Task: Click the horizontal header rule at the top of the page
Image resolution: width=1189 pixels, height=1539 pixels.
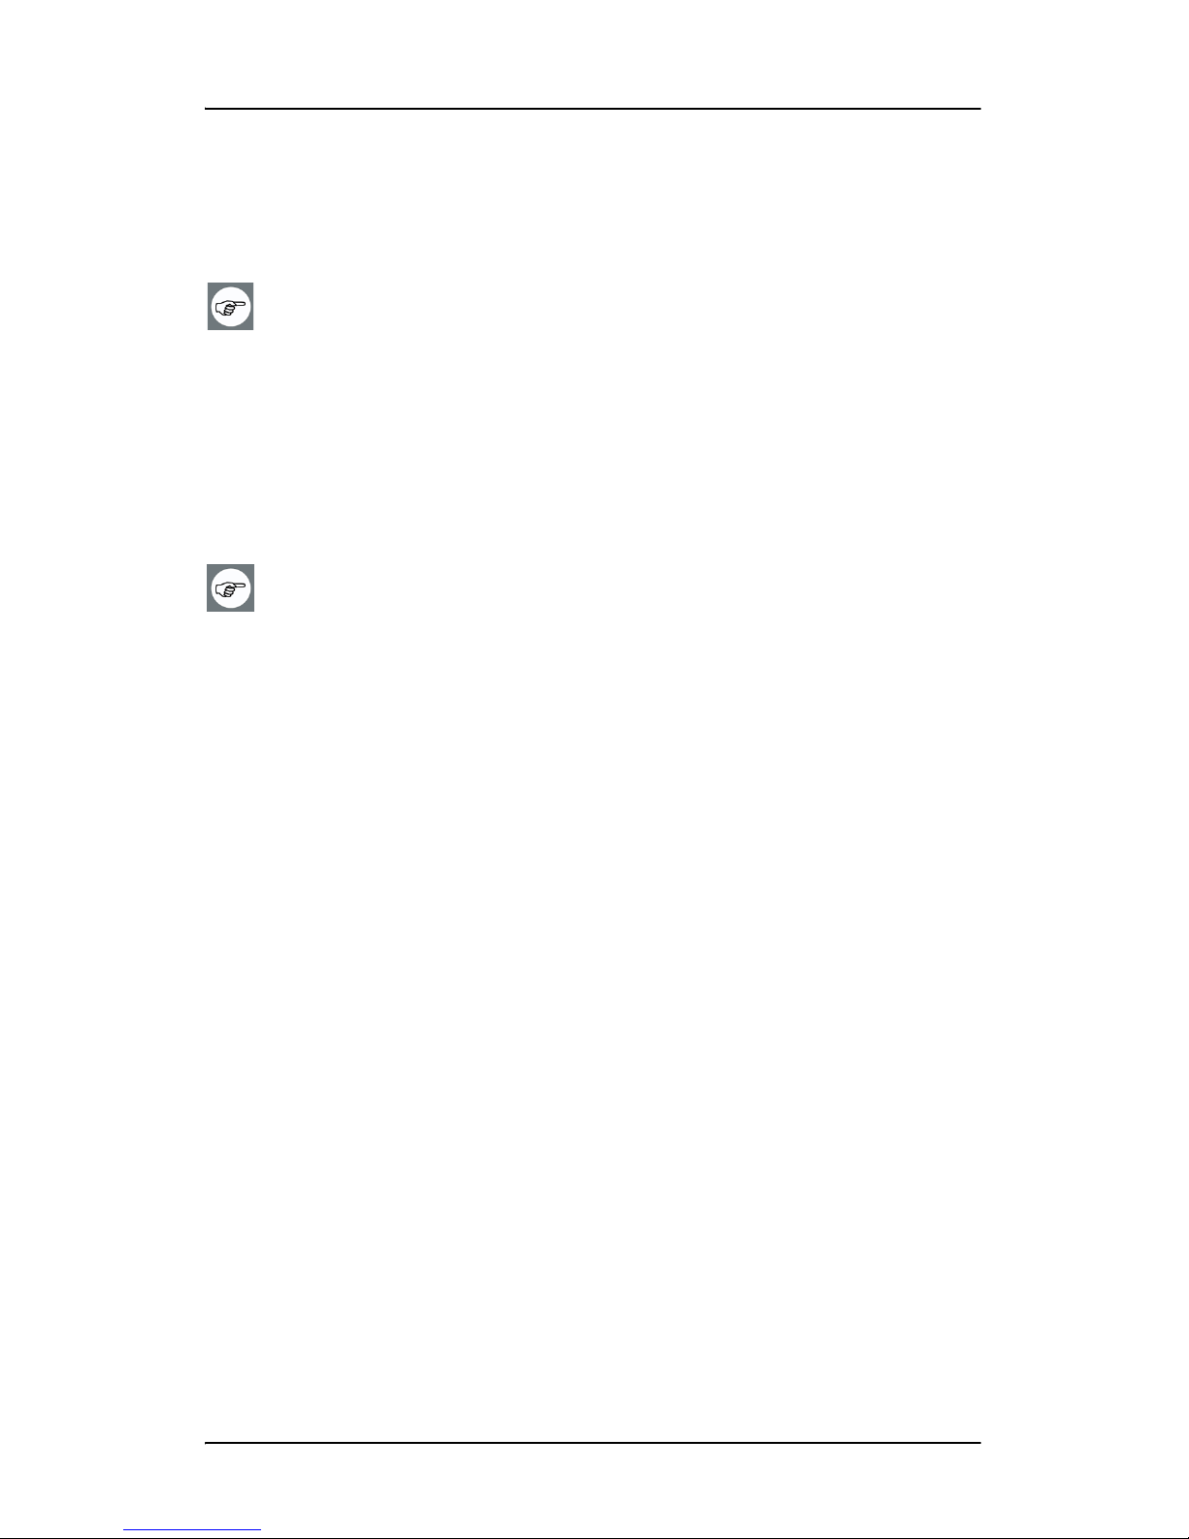Action: coord(593,109)
